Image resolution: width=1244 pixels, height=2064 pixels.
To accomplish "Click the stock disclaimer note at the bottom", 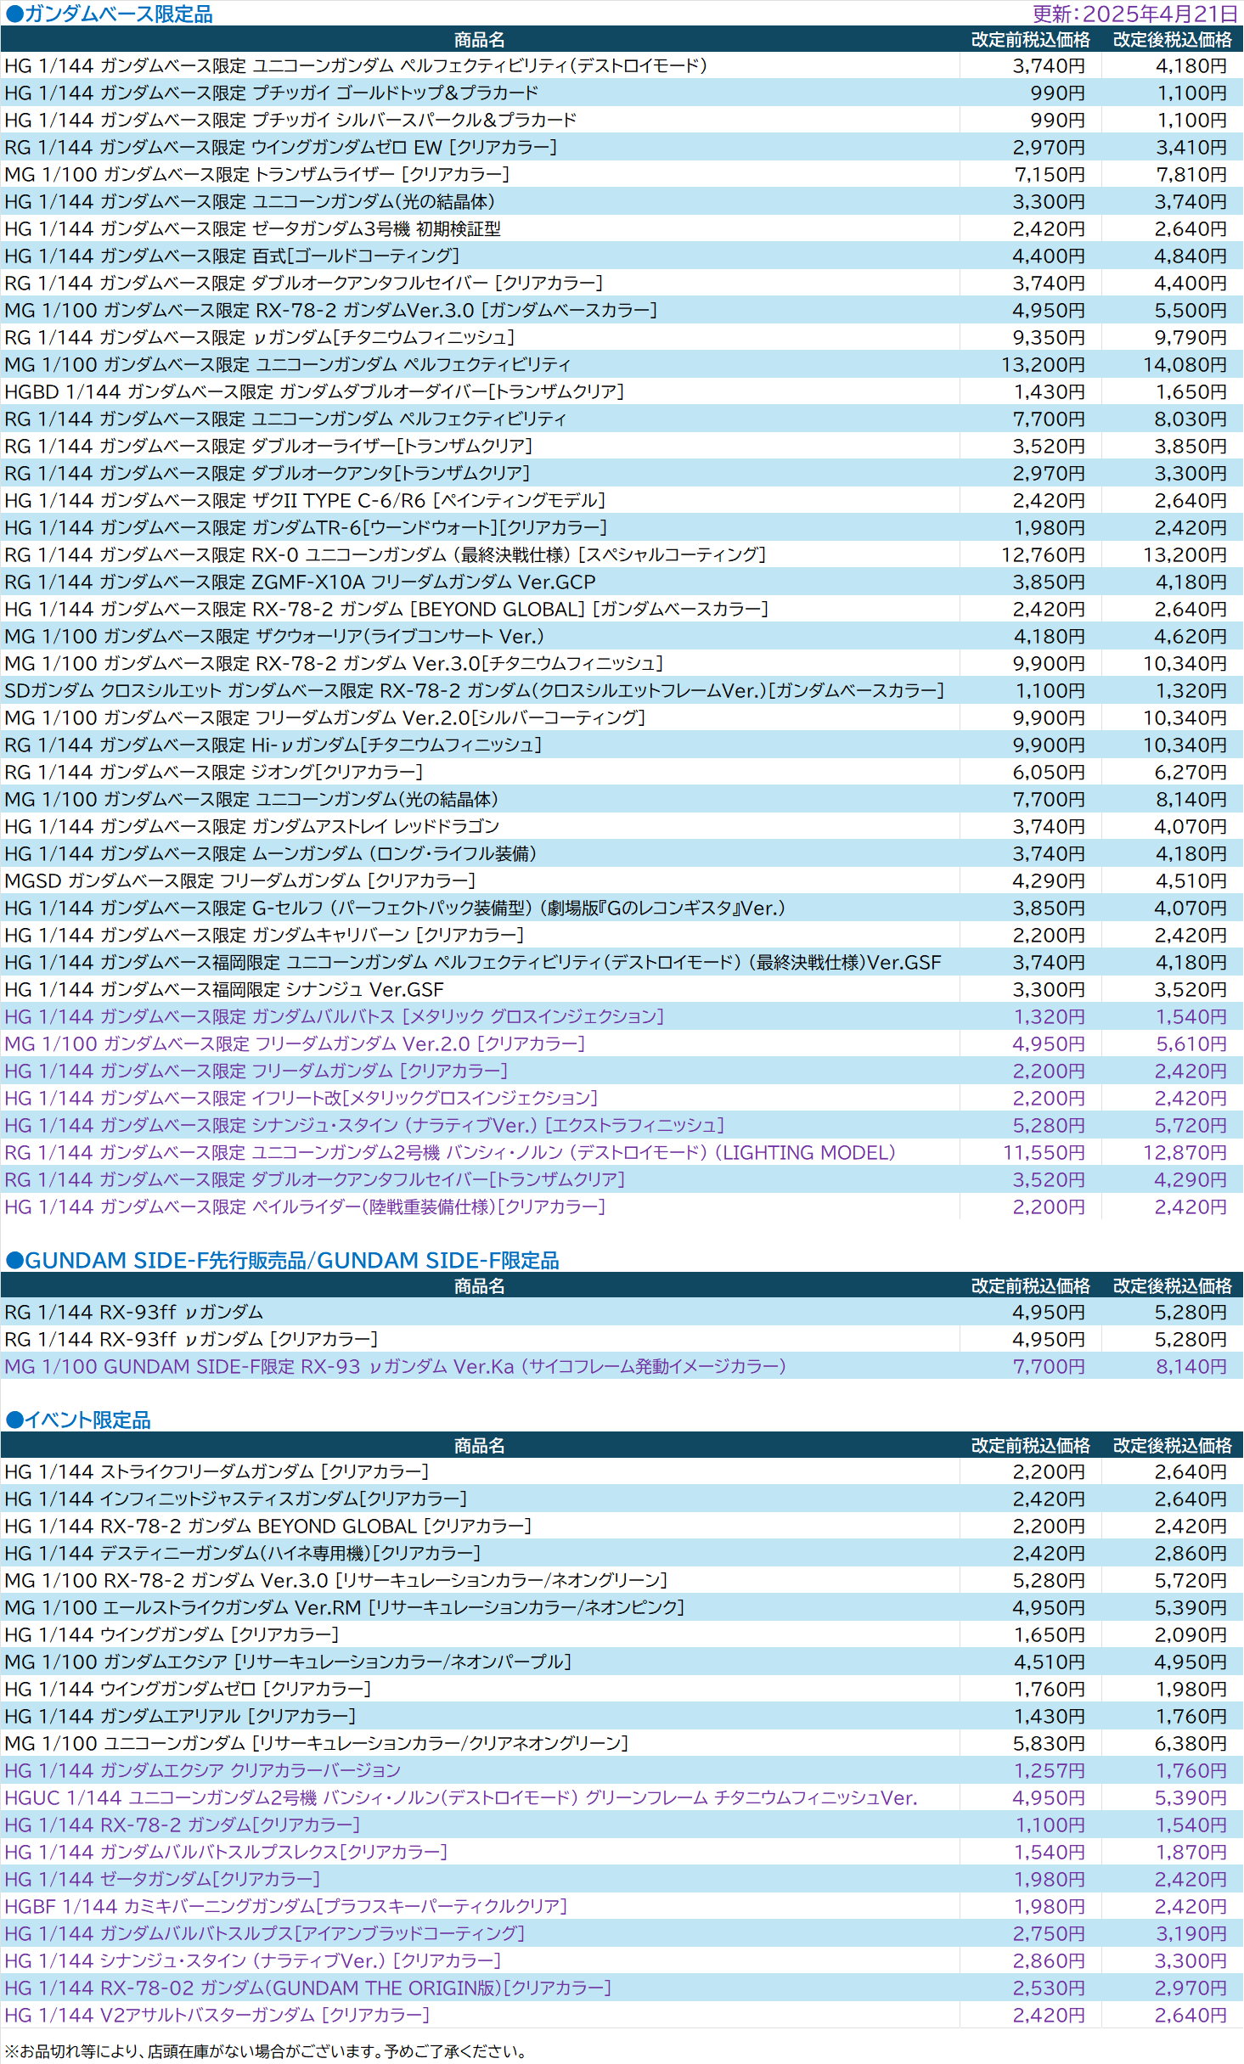I will click(x=265, y=2050).
